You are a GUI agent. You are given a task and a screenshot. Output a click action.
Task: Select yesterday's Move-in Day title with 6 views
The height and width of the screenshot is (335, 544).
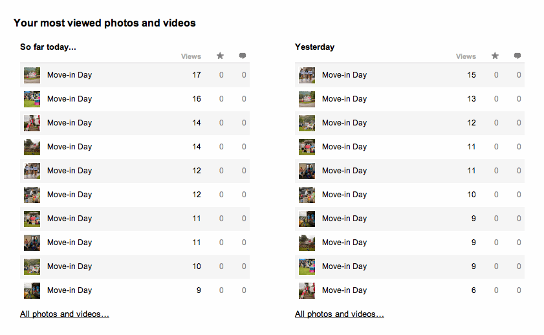[x=344, y=290]
